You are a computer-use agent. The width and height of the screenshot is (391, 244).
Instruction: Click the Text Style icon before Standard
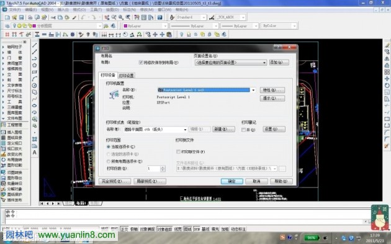pos(172,17)
